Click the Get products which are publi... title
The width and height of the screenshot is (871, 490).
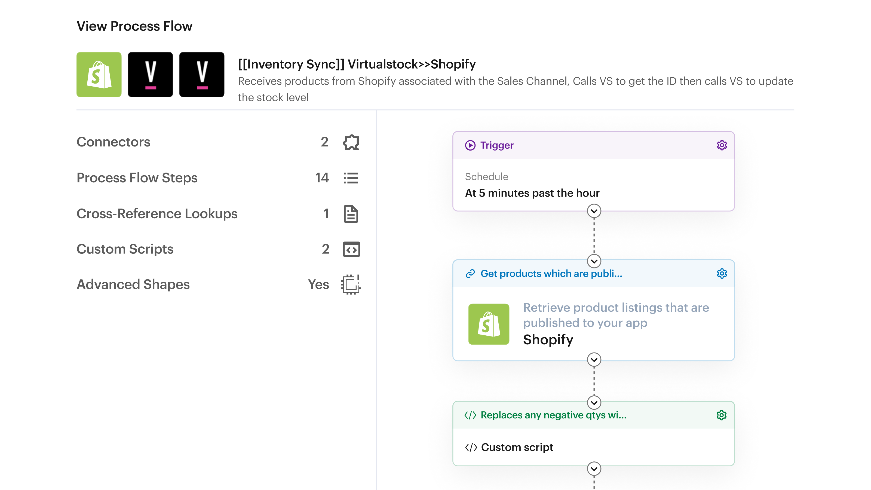click(x=551, y=273)
